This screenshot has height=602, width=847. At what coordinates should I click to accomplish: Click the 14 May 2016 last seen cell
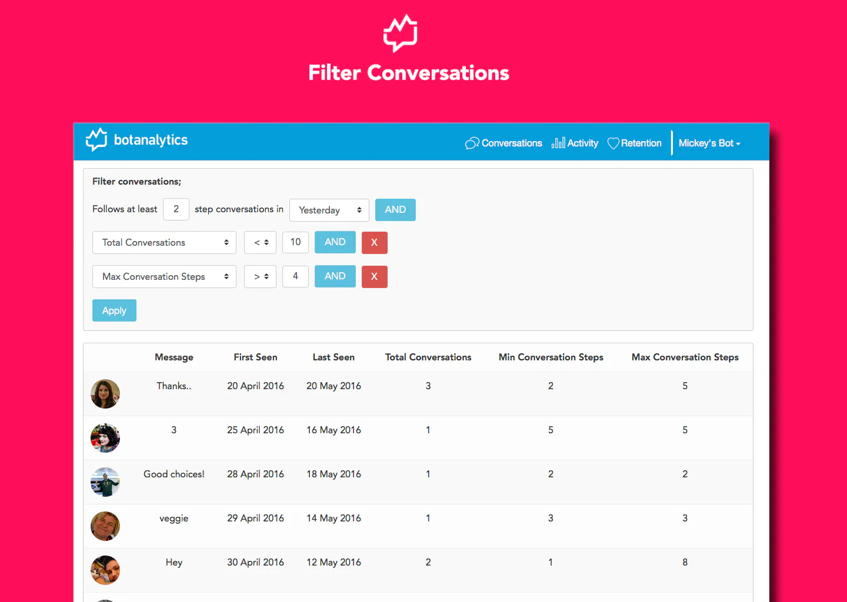[x=334, y=518]
